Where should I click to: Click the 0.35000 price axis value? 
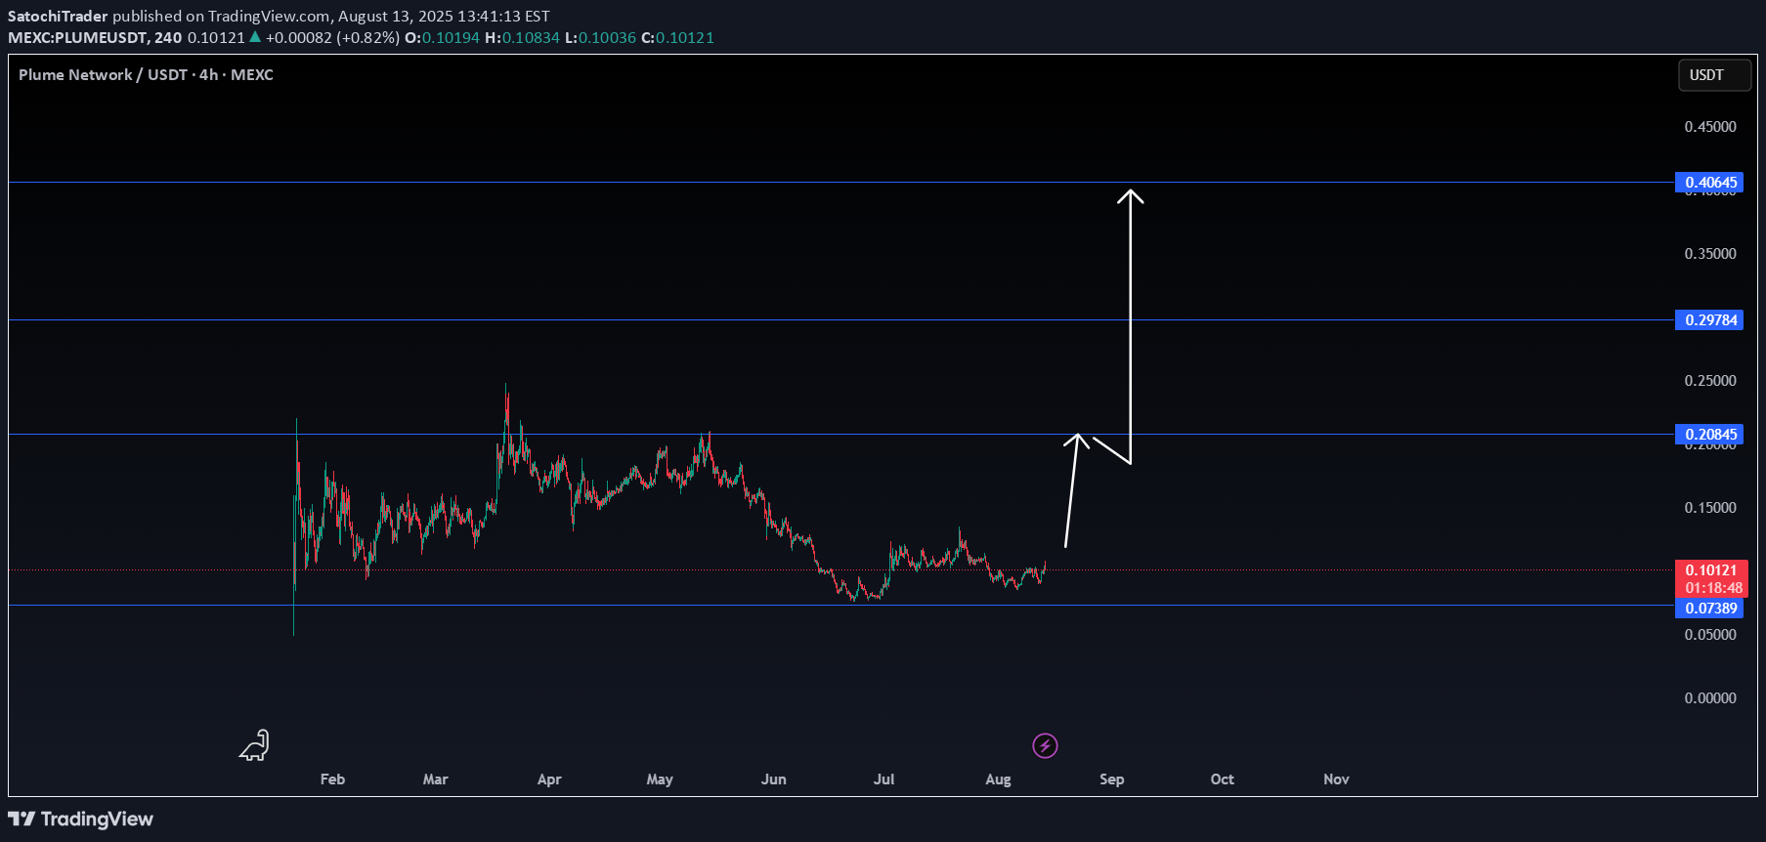1710,254
